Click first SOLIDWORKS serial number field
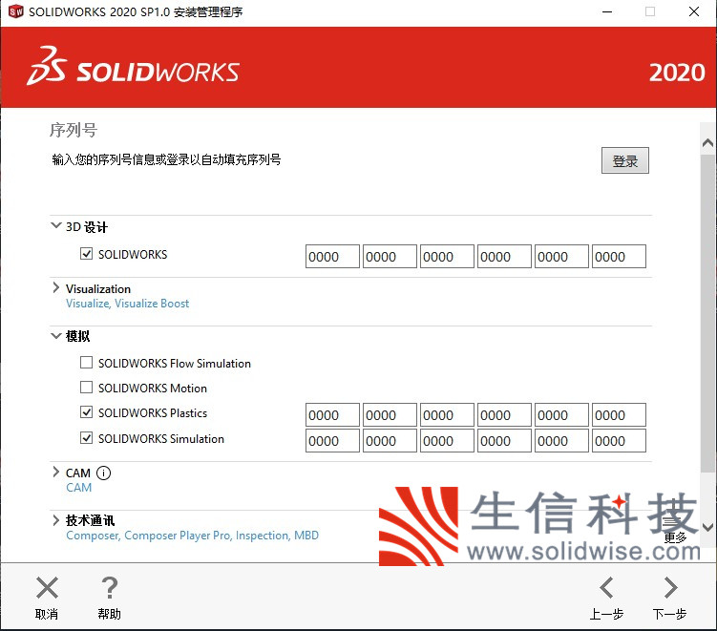This screenshot has height=631, width=717. 332,257
